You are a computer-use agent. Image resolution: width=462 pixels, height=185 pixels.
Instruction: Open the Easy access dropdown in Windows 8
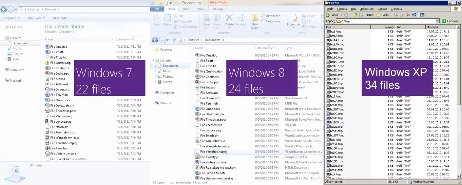pos(272,21)
